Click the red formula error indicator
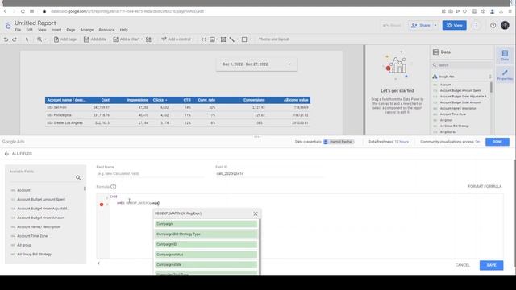Screen dimensions: 516x290 (x=102, y=205)
